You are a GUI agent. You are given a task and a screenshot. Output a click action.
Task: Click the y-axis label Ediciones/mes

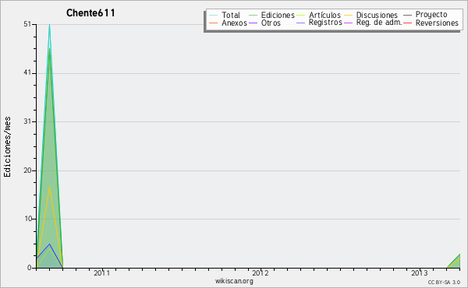(7, 147)
